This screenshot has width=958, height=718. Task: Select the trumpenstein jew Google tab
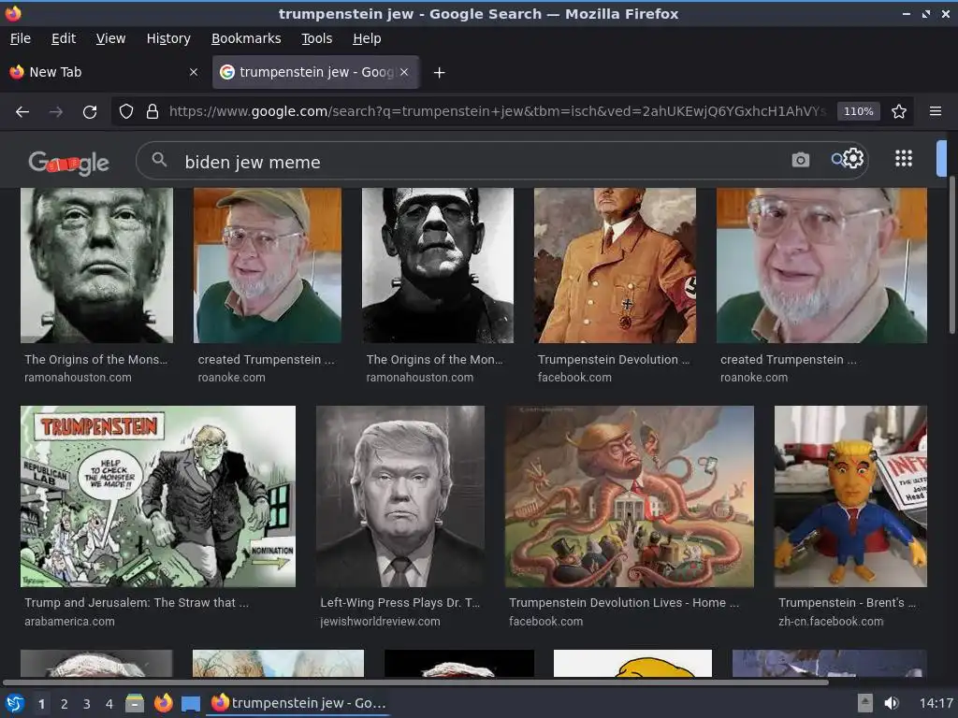[315, 72]
